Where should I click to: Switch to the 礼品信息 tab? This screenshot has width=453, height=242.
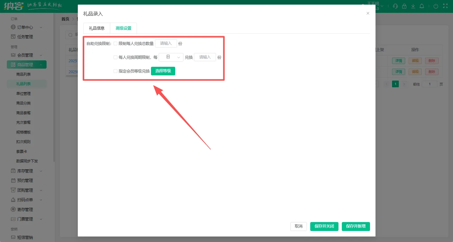pyautogui.click(x=96, y=28)
